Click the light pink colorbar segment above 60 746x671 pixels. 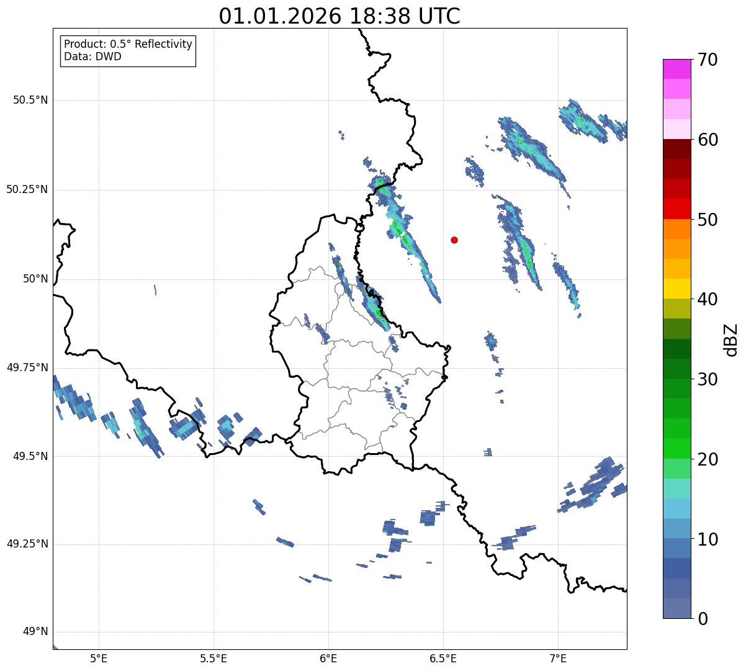[x=676, y=129]
